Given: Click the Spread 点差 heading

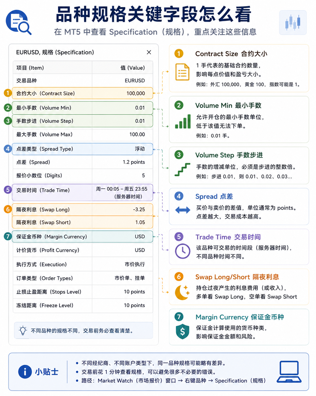Looking at the screenshot, I should (x=214, y=196).
